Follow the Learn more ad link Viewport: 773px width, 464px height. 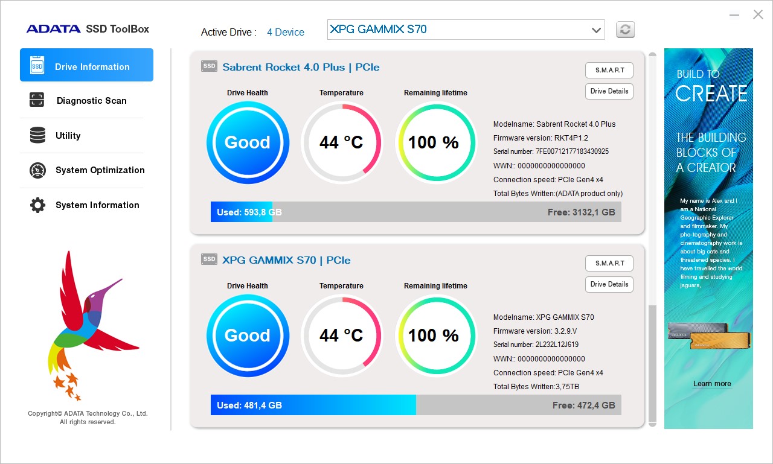click(x=711, y=384)
